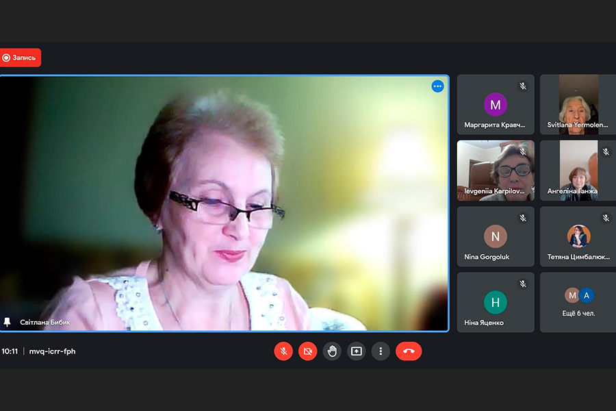Select the Ievgeniia Karpilov... video tile
Image resolution: width=616 pixels, height=411 pixels.
[496, 171]
